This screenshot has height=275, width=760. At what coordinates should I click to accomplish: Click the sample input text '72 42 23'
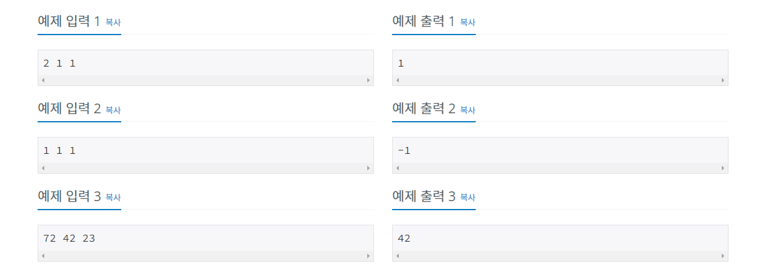(x=69, y=238)
